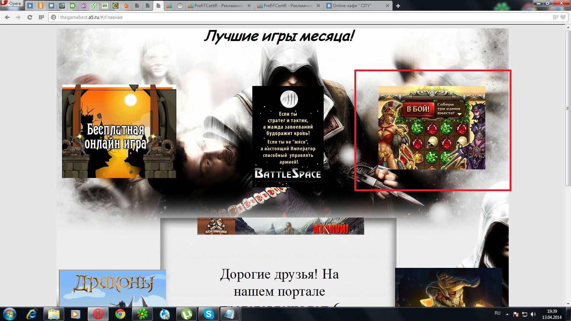This screenshot has width=571, height=321.
Task: Open the Windows Start menu
Action: click(10, 314)
